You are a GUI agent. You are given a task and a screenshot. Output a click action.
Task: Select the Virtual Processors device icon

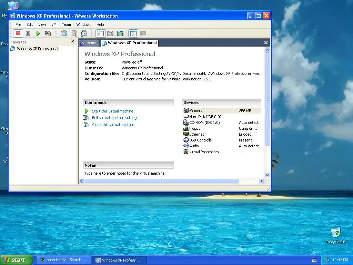(186, 152)
